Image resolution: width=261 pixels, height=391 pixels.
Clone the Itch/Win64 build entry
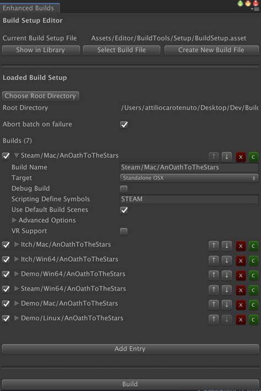pos(253,261)
